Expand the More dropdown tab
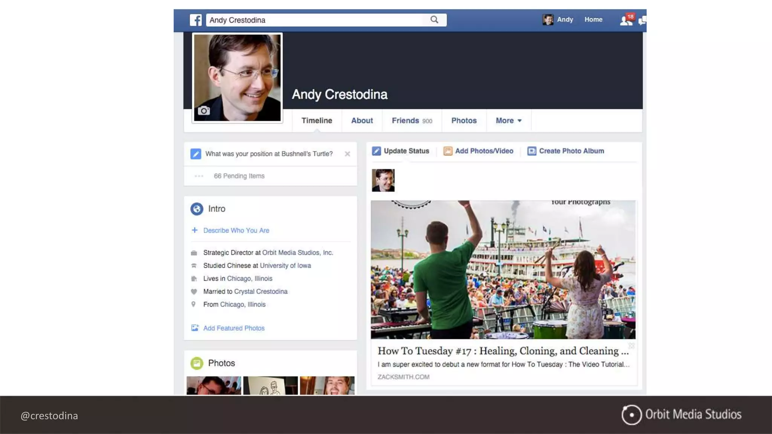This screenshot has width=772, height=434. tap(509, 121)
